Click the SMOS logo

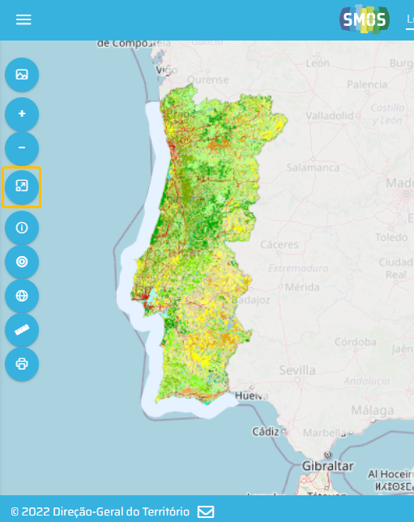[365, 19]
